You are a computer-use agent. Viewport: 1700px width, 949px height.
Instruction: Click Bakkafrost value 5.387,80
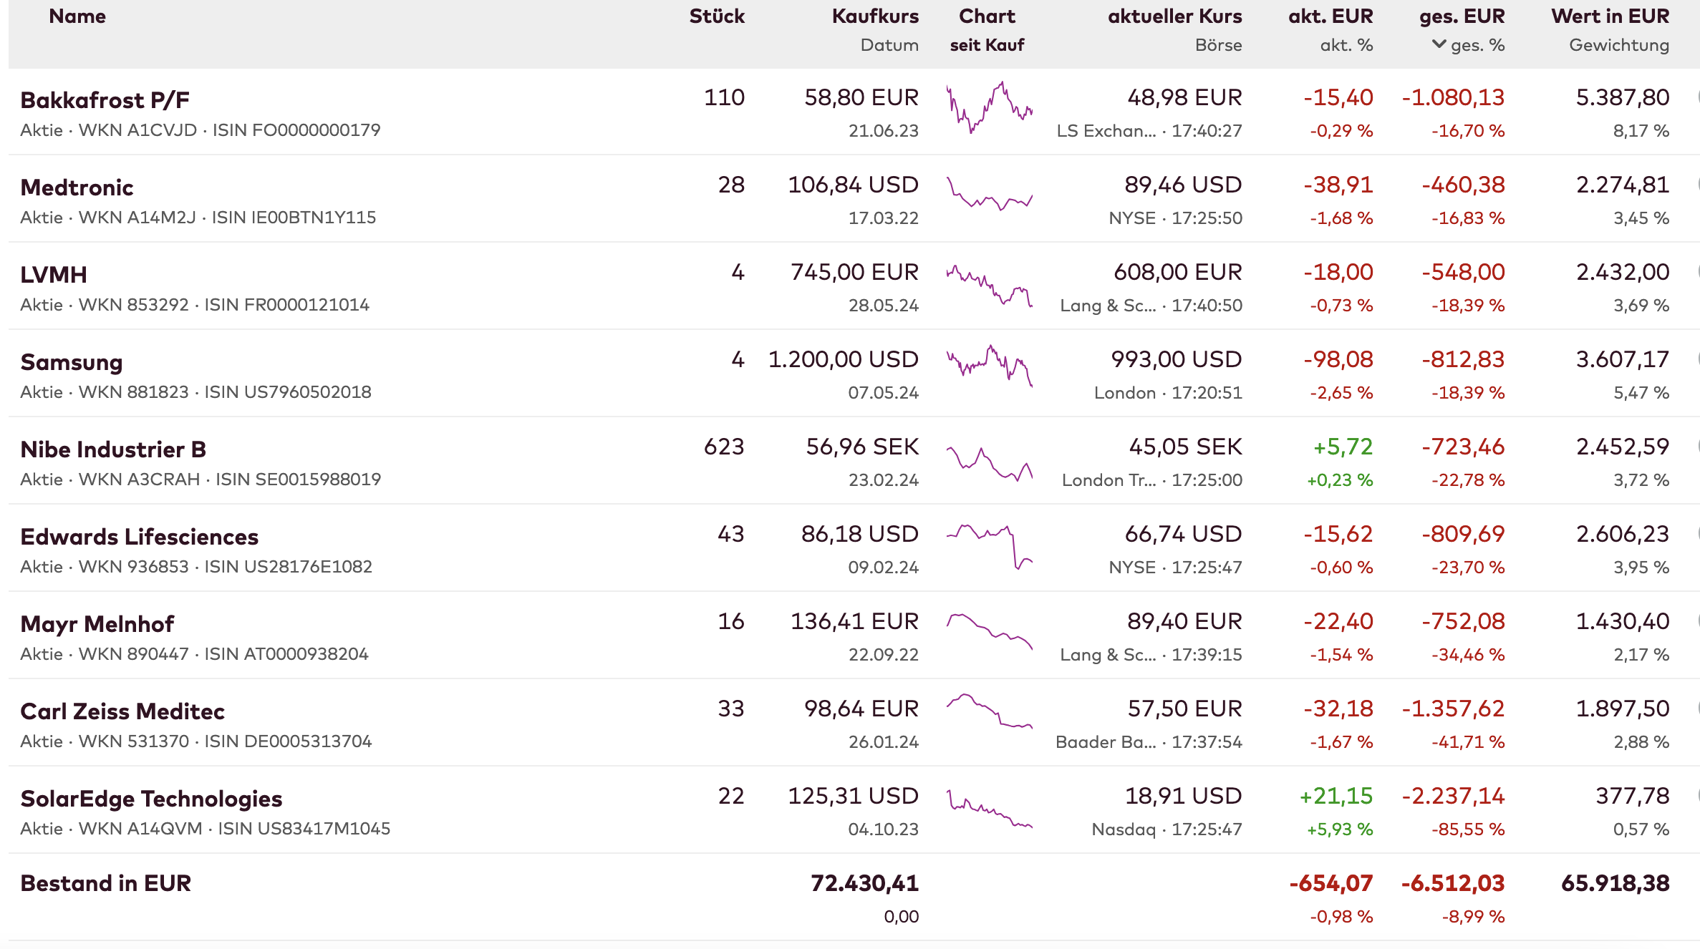[1622, 97]
